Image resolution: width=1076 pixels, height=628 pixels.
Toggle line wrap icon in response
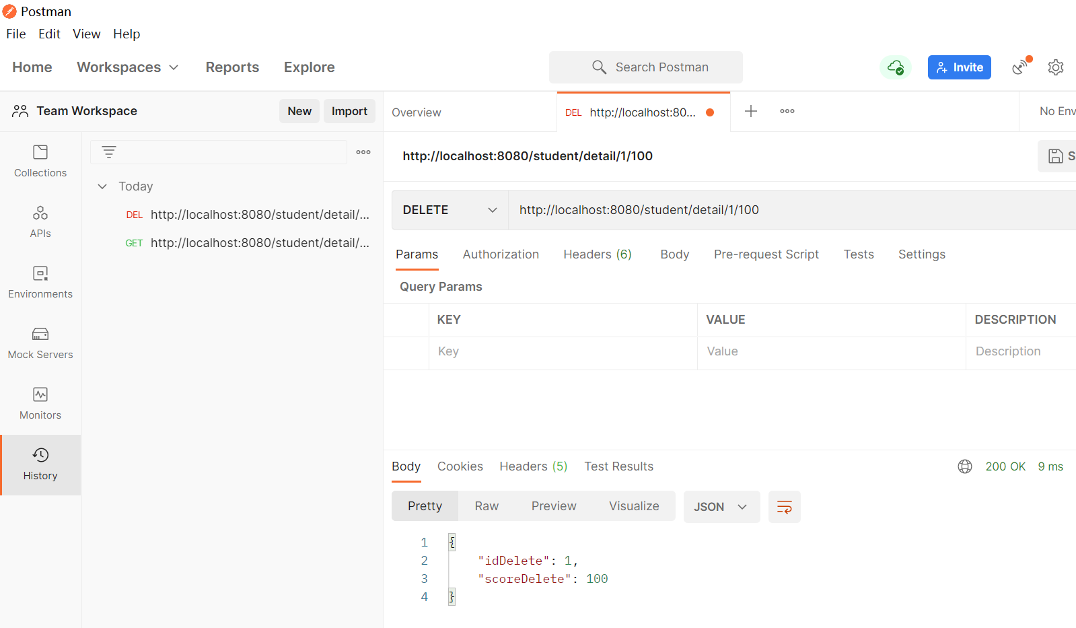pyautogui.click(x=785, y=507)
